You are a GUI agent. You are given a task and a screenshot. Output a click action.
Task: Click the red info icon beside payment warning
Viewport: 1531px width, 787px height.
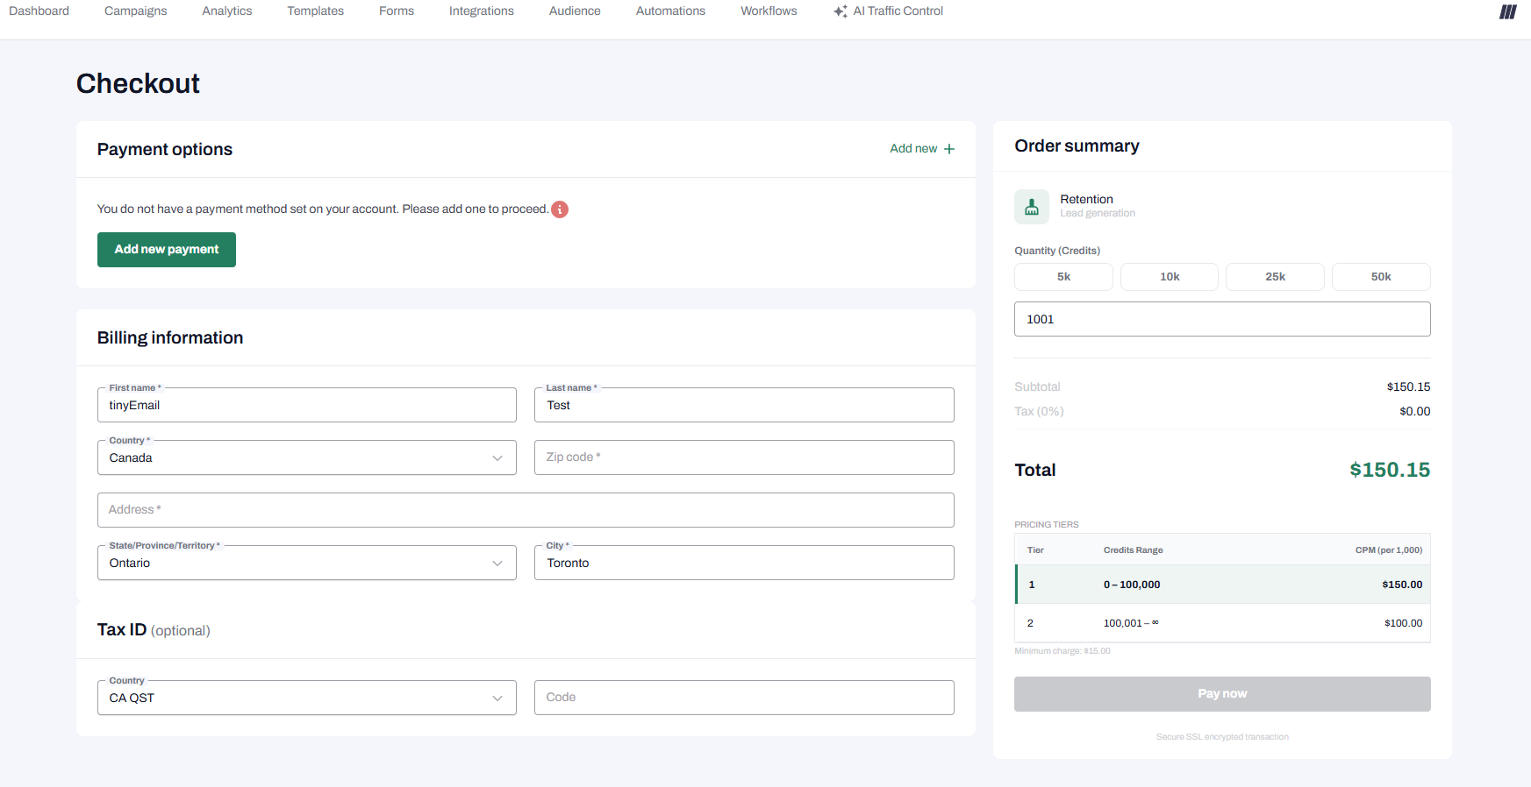pos(560,209)
